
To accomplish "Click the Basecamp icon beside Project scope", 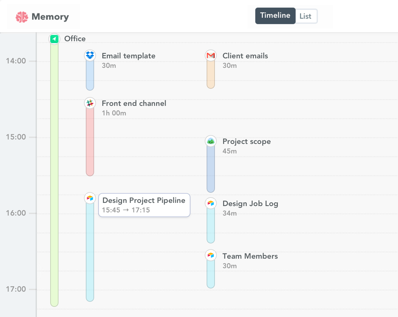I will [211, 141].
